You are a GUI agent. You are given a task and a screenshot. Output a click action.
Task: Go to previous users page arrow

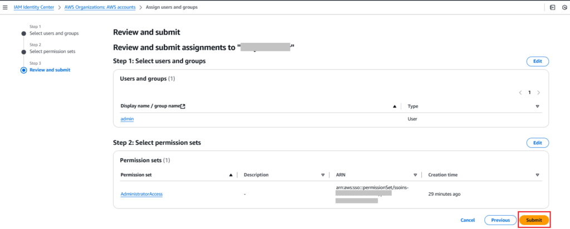520,92
